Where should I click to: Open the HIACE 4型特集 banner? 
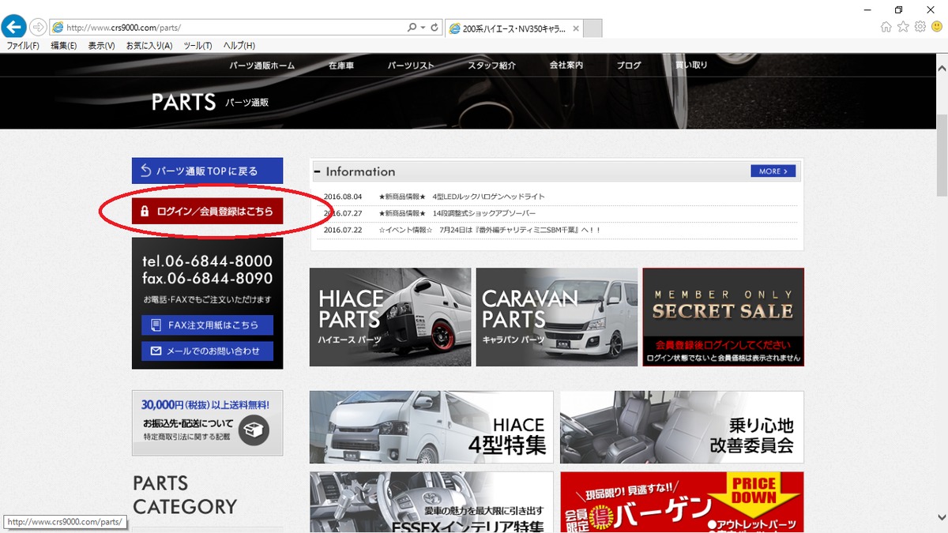tap(432, 426)
